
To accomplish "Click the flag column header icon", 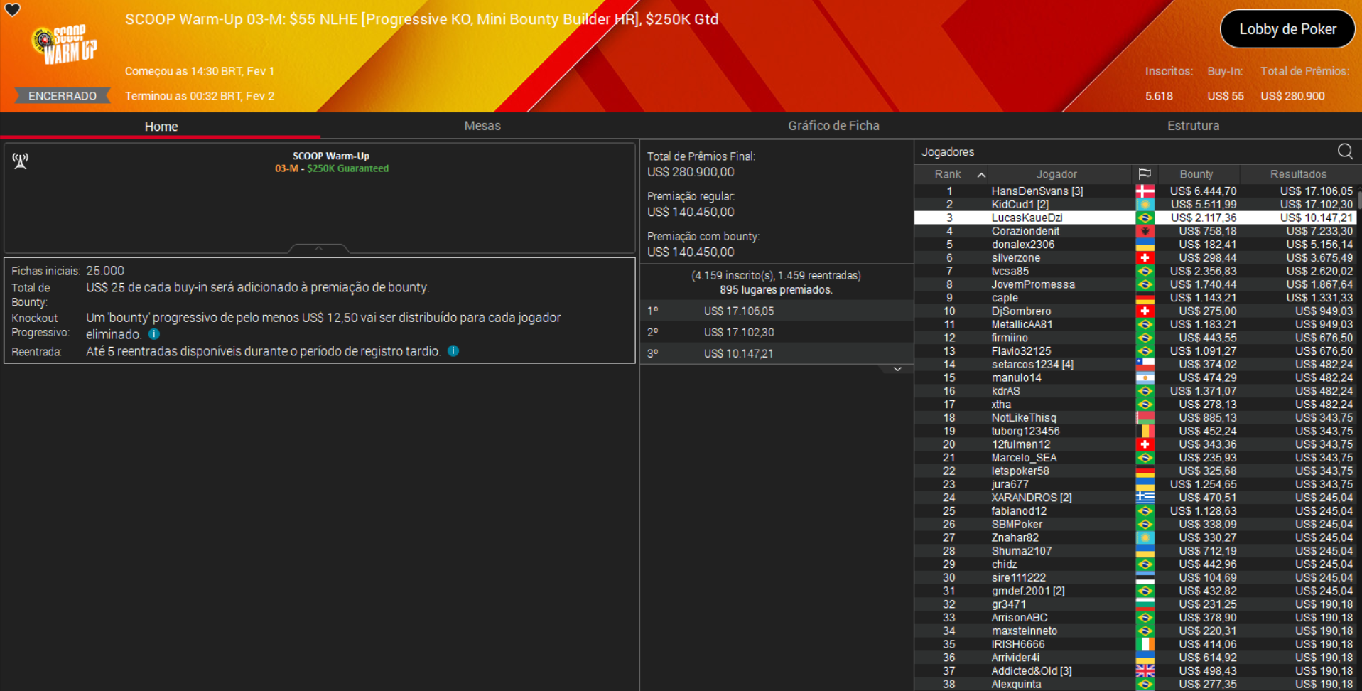I will (1146, 174).
